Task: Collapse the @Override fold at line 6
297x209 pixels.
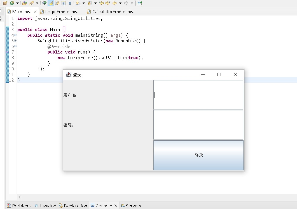Action: point(15,46)
